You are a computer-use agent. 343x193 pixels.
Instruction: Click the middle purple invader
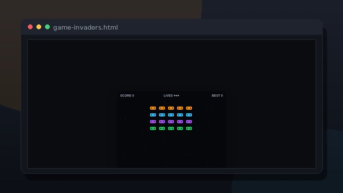point(171,122)
